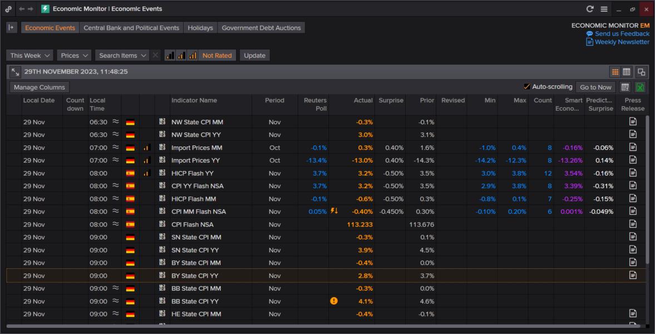
Task: Open the This Week dropdown
Action: click(x=30, y=55)
